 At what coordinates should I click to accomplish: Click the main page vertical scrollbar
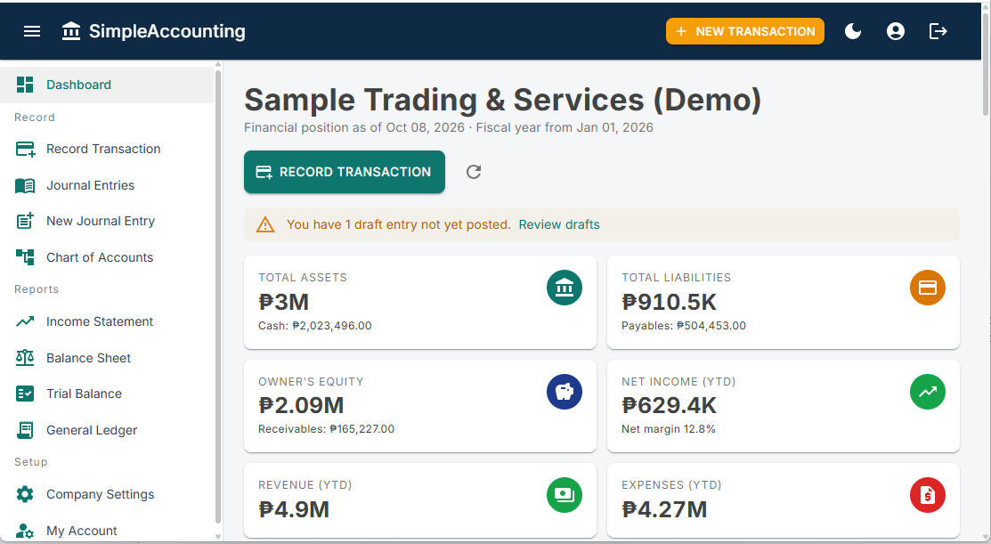(x=986, y=63)
